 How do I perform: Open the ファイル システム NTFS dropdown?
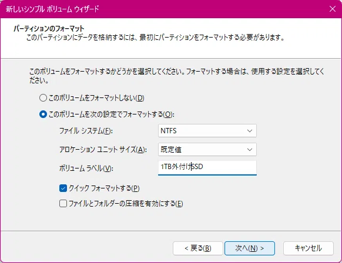point(207,131)
